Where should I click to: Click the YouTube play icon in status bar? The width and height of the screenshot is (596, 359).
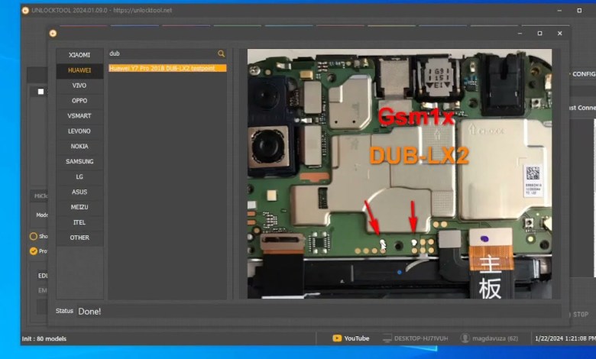click(x=337, y=338)
